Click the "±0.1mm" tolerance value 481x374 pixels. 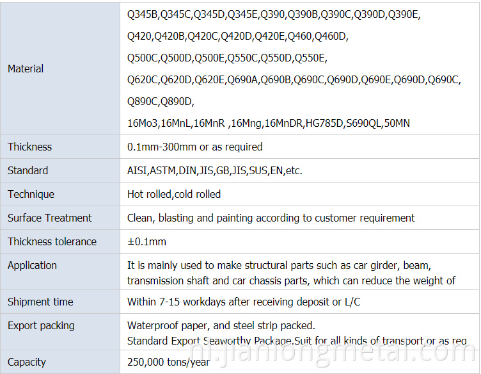coord(146,241)
